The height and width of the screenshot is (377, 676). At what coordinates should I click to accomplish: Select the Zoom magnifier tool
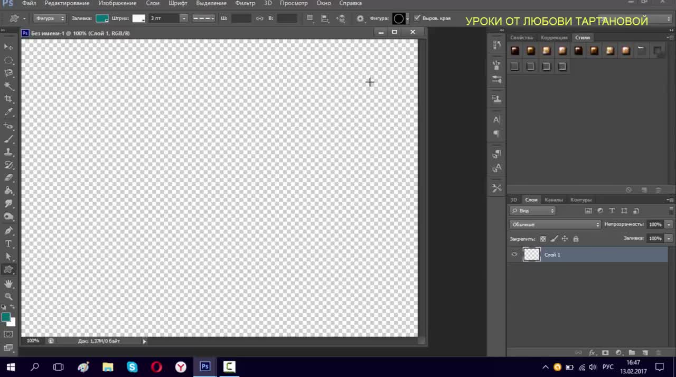click(8, 296)
